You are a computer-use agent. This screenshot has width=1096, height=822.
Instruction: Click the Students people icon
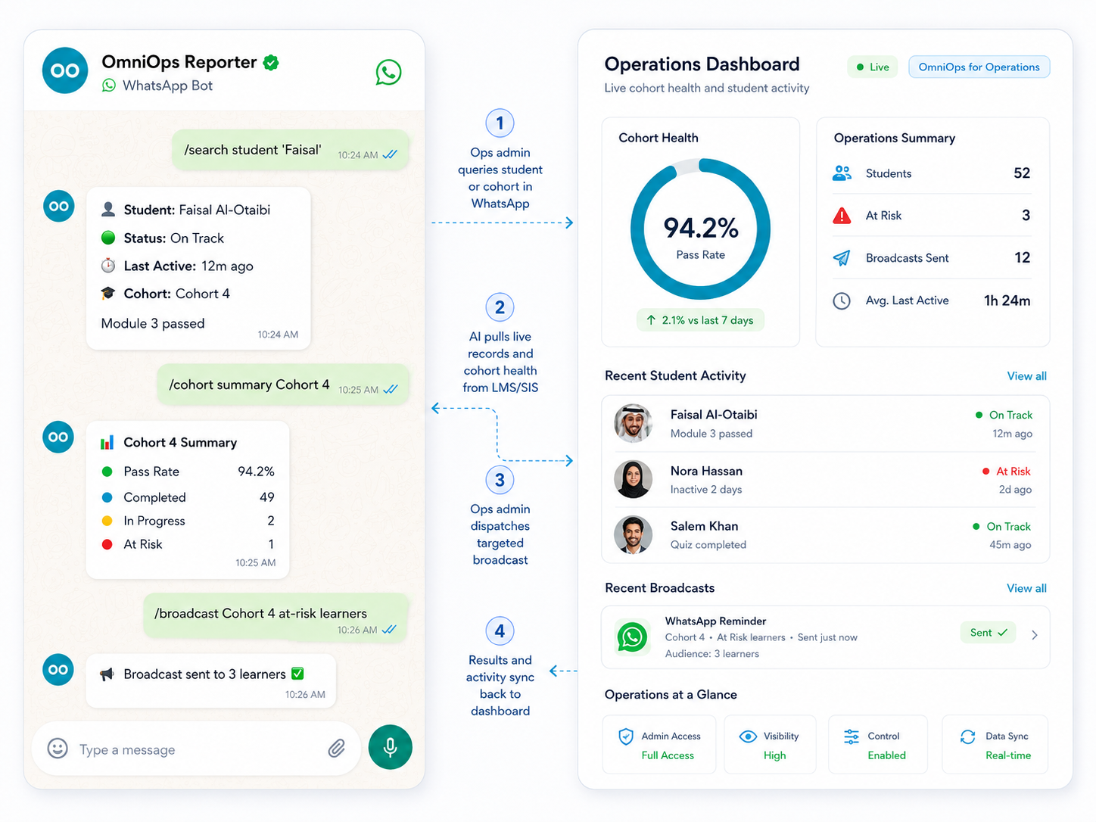(x=842, y=173)
